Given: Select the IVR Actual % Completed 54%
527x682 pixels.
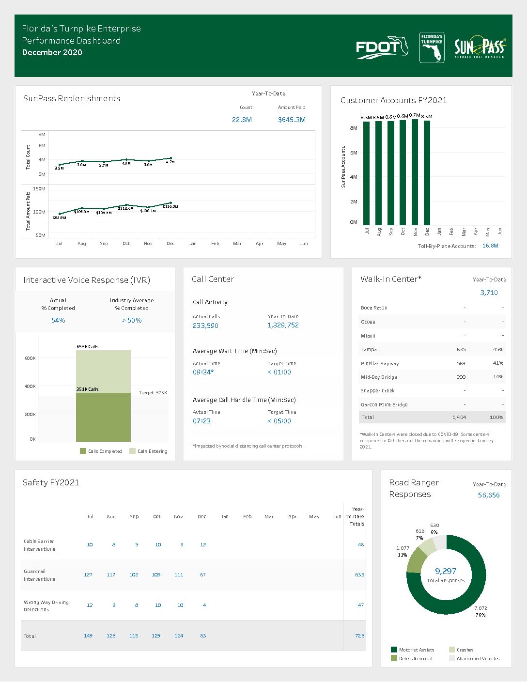Looking at the screenshot, I should click(58, 320).
